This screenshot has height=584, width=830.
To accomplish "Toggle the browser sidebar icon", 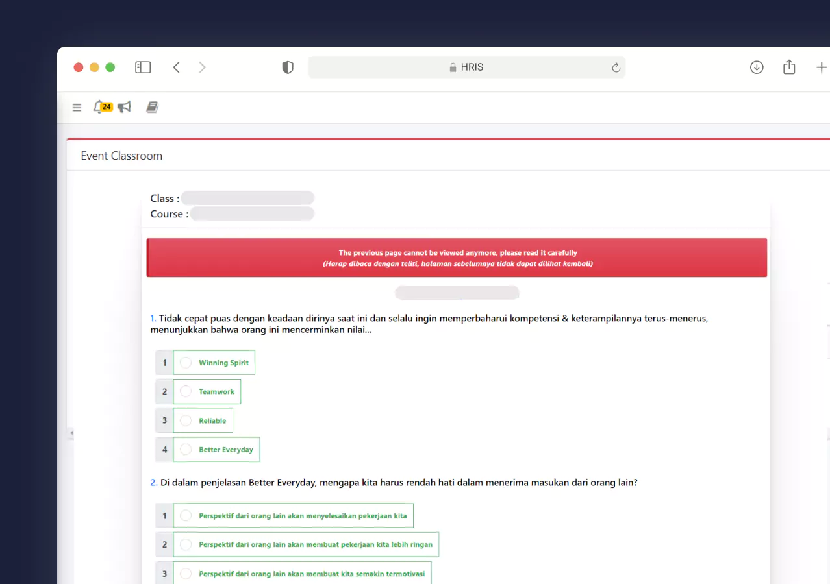I will [143, 67].
